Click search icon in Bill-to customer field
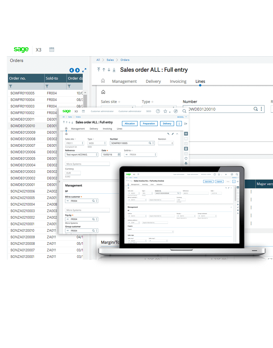The image size is (273, 348). click(x=93, y=201)
